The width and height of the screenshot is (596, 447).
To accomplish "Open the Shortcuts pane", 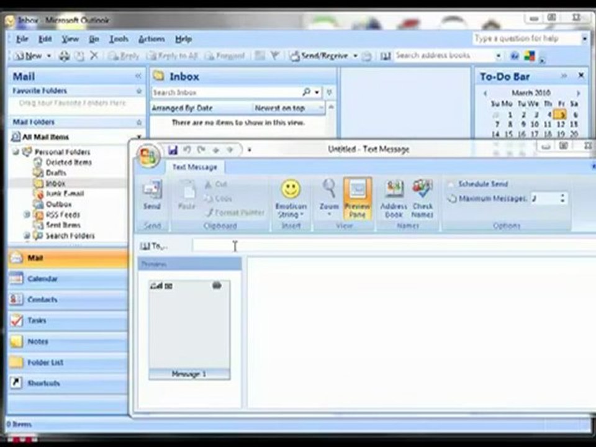I will pos(68,383).
